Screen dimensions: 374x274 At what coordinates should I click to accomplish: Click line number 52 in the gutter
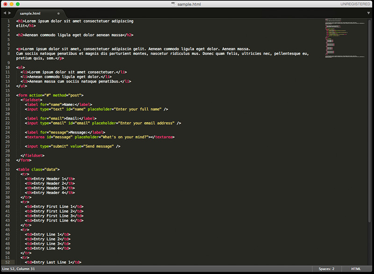7,262
